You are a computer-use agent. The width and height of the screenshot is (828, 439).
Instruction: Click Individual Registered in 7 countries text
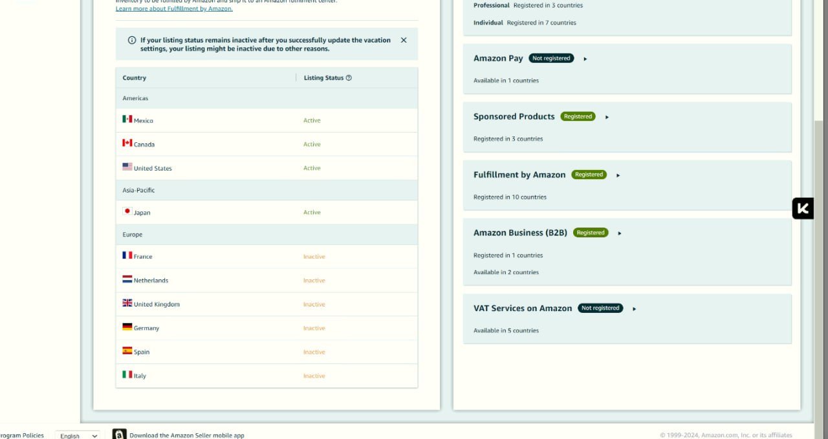point(525,23)
